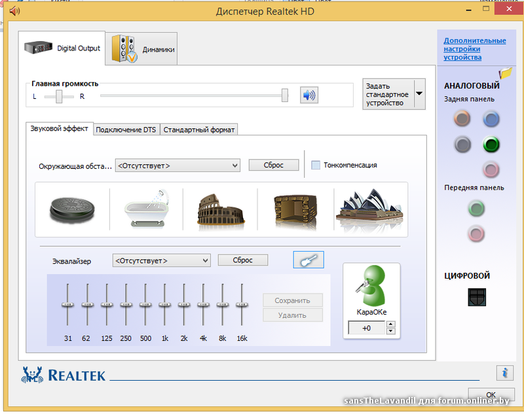Click the pink front panel jack

pyautogui.click(x=476, y=234)
